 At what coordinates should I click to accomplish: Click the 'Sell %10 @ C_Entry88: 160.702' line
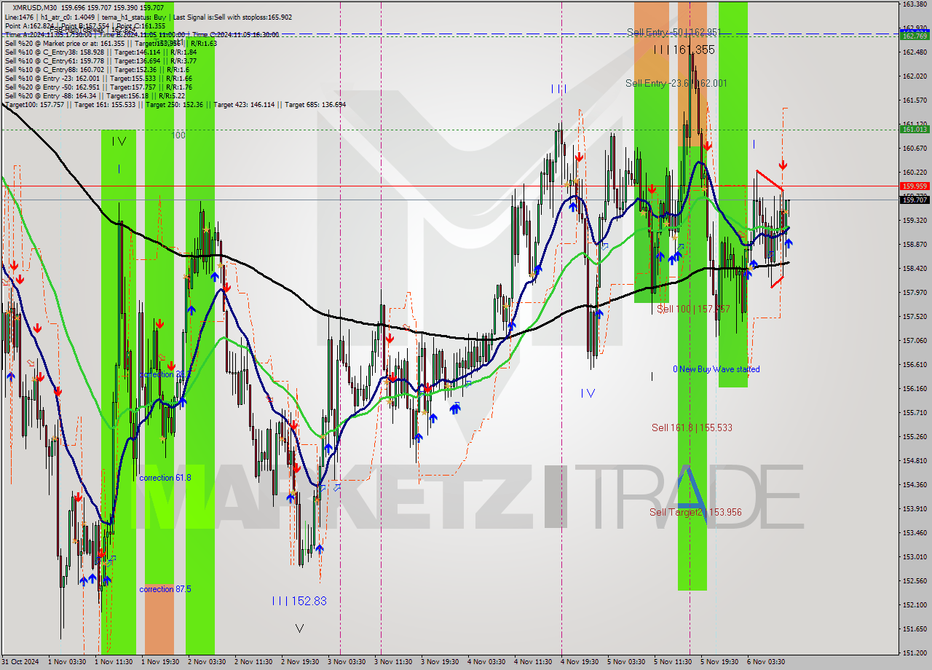[x=97, y=69]
